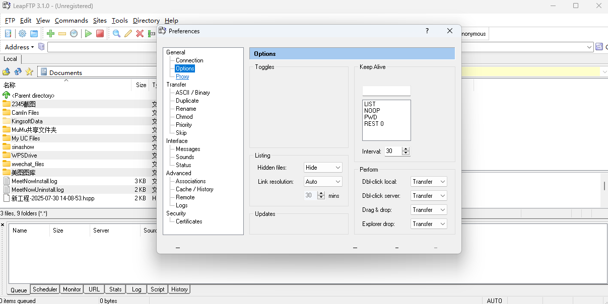This screenshot has height=304, width=608.
Task: Open the Site Manager toolbar icon
Action: tap(8, 34)
